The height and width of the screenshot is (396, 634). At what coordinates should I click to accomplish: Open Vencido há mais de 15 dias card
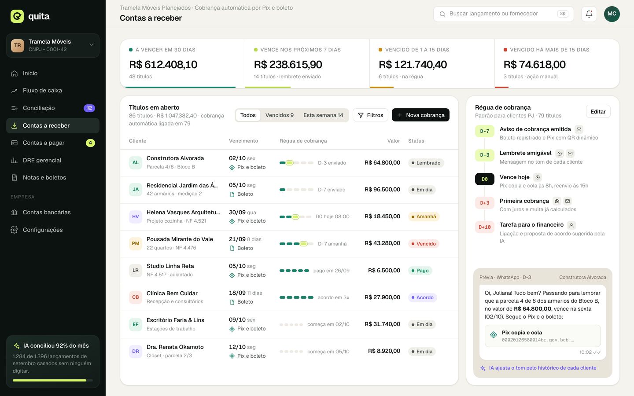tap(557, 63)
